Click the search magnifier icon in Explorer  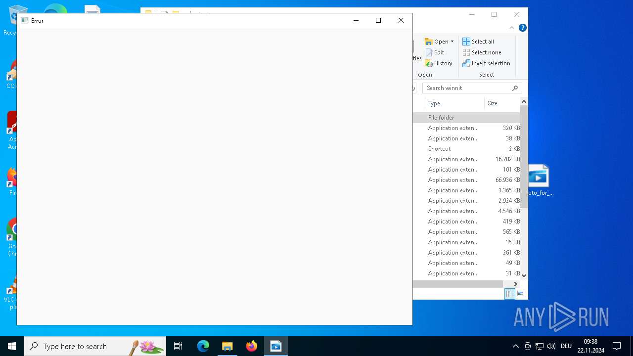click(515, 88)
